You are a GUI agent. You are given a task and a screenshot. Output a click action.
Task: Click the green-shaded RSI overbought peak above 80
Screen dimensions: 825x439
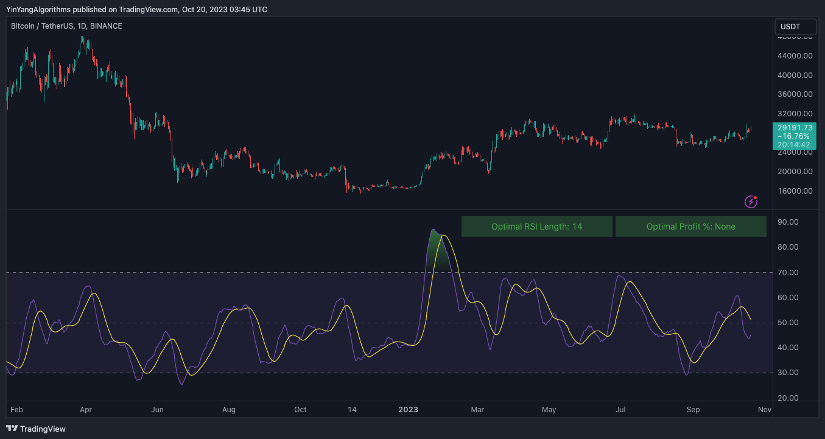436,251
